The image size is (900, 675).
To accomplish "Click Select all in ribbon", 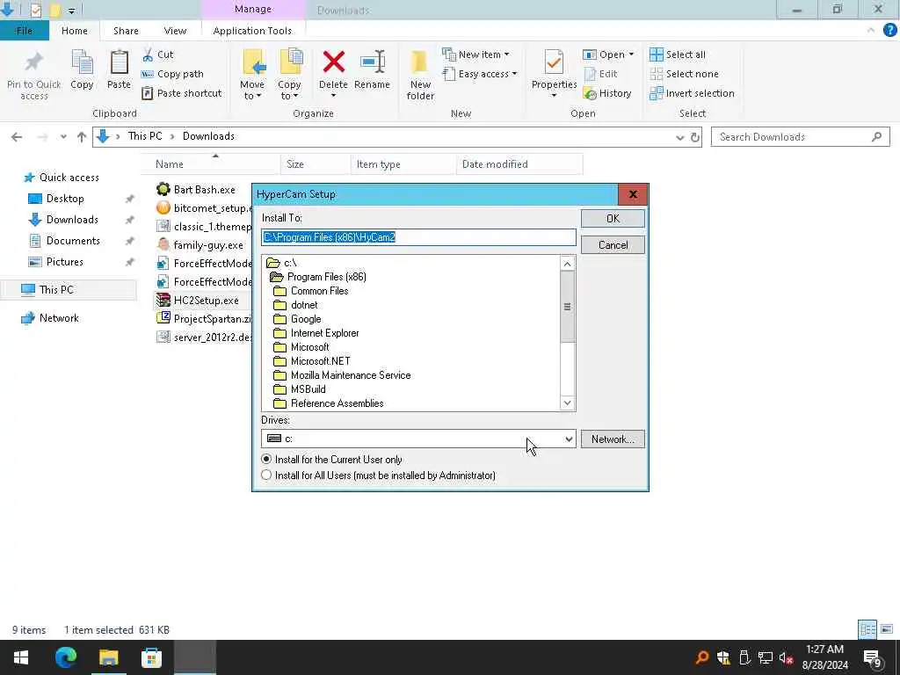I will [678, 54].
